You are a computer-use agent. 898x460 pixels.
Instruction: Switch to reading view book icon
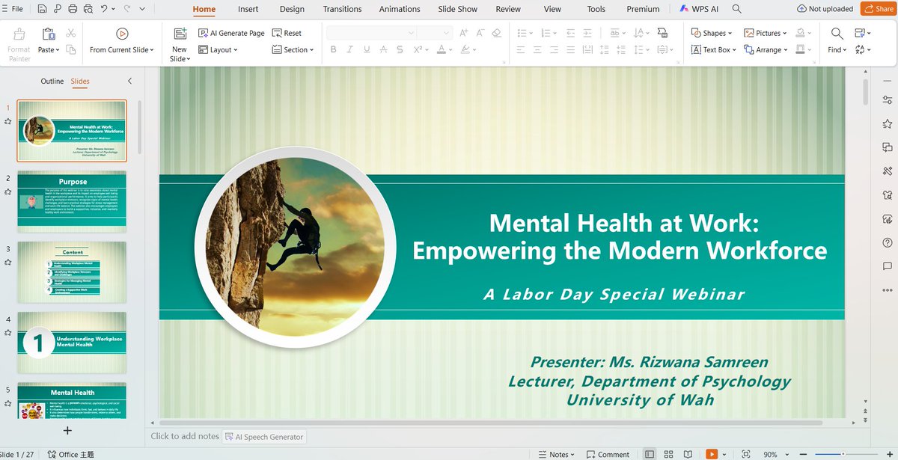tap(687, 454)
